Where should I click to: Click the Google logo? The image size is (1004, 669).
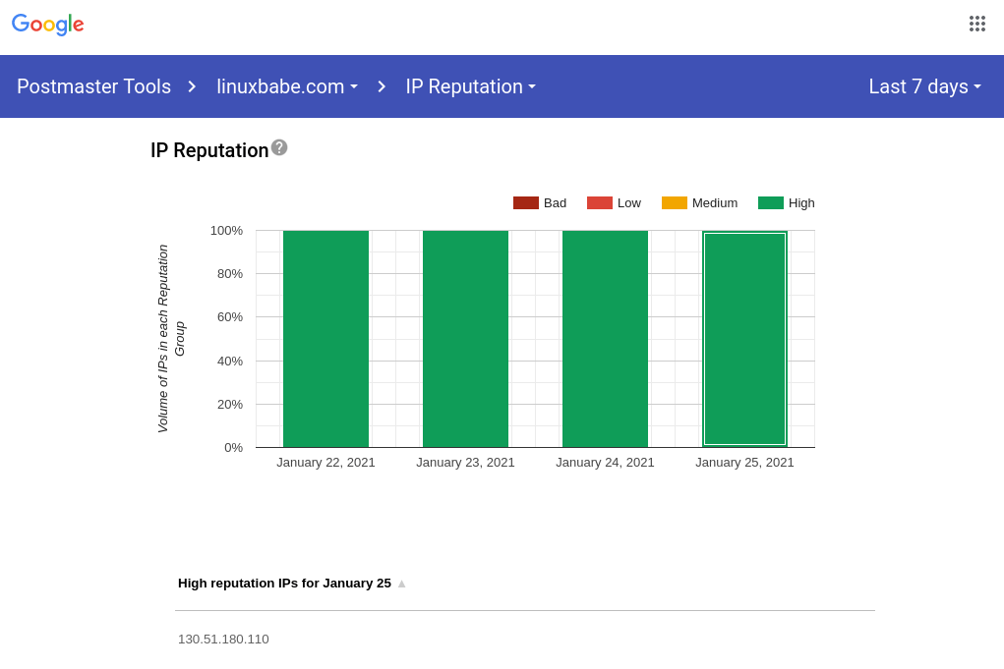pos(48,25)
